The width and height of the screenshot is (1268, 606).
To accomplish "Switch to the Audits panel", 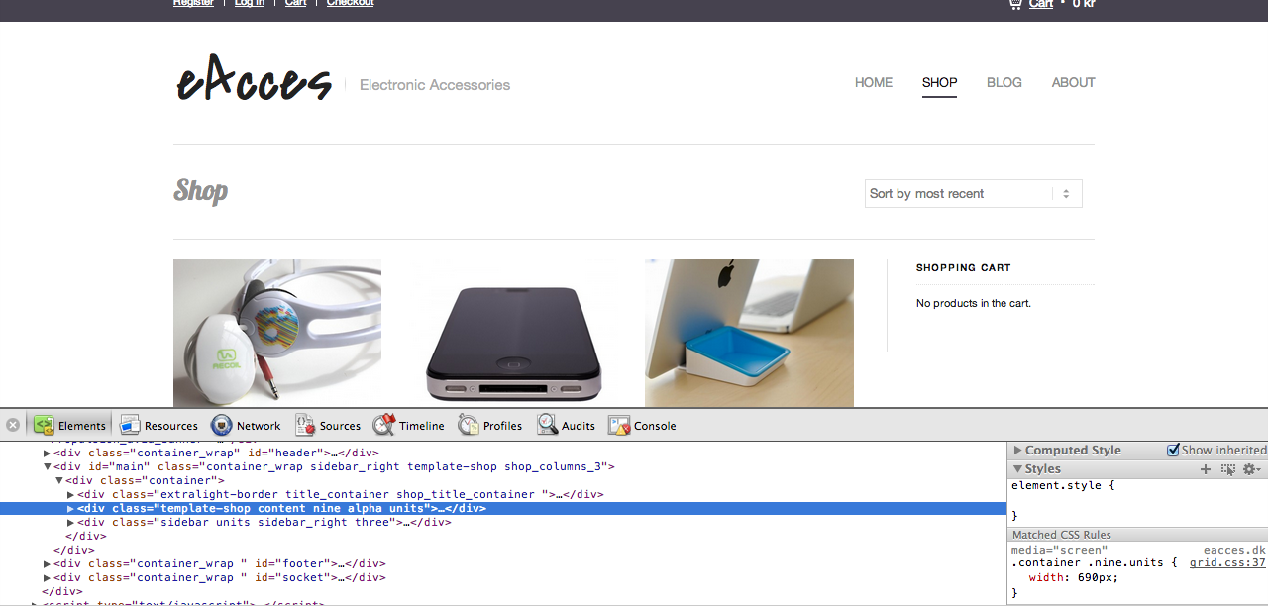I will point(567,426).
